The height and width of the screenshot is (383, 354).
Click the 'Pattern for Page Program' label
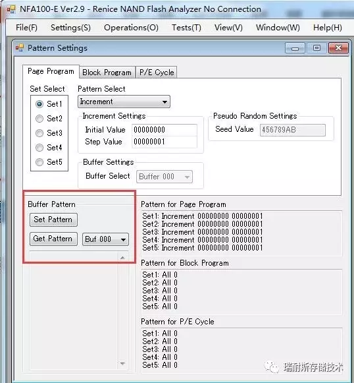point(184,204)
